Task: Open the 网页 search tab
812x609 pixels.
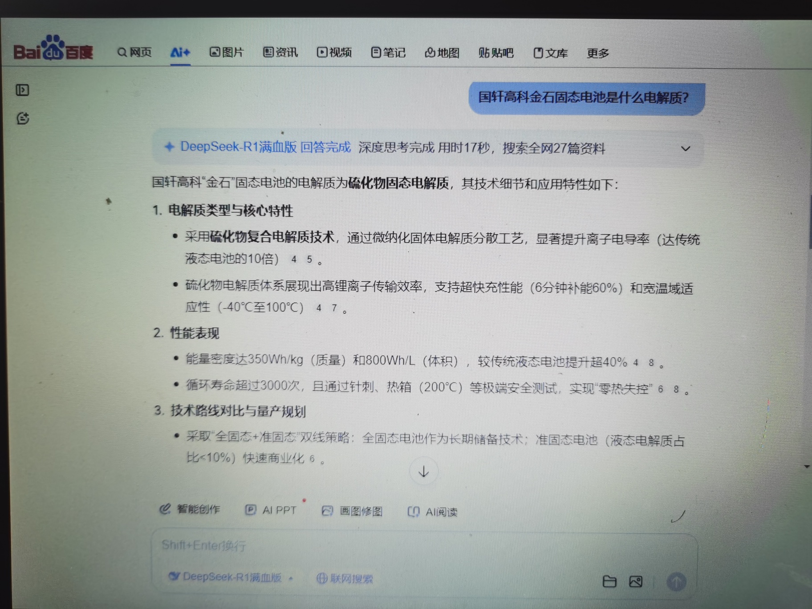Action: tap(134, 53)
